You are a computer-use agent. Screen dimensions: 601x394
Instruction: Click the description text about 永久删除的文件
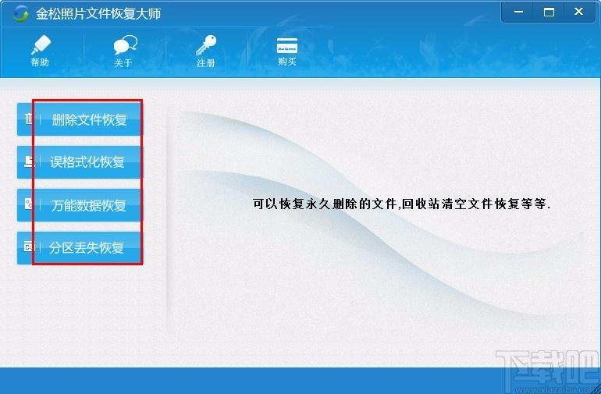coord(401,204)
